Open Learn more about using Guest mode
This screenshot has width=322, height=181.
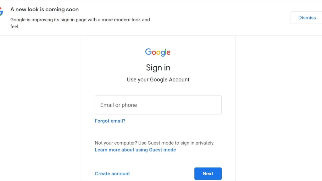pyautogui.click(x=135, y=150)
